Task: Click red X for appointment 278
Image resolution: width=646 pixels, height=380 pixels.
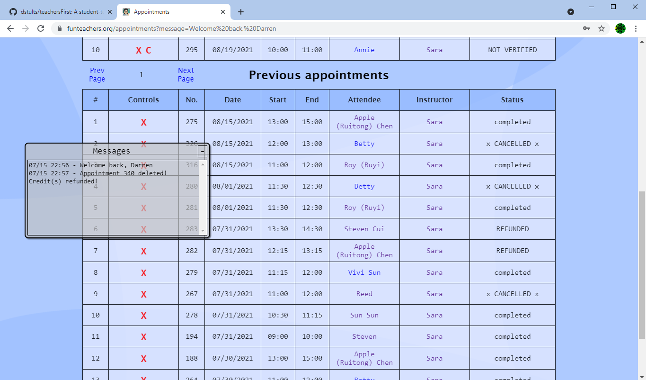Action: (x=143, y=316)
